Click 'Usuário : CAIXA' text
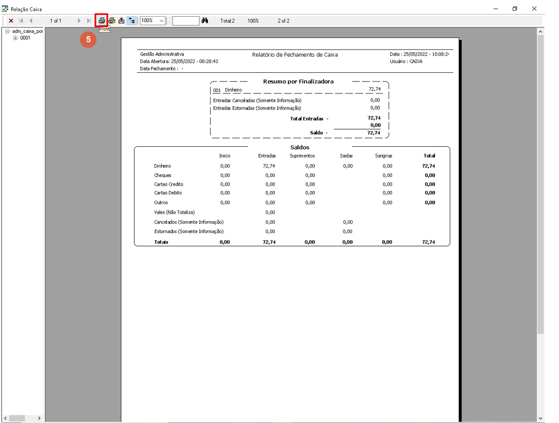 pyautogui.click(x=406, y=62)
